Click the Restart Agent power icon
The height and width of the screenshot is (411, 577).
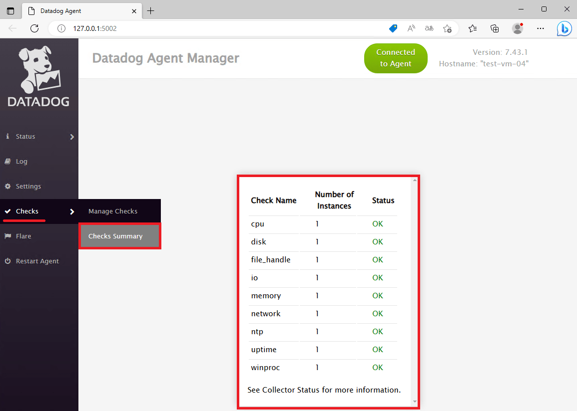pos(7,261)
